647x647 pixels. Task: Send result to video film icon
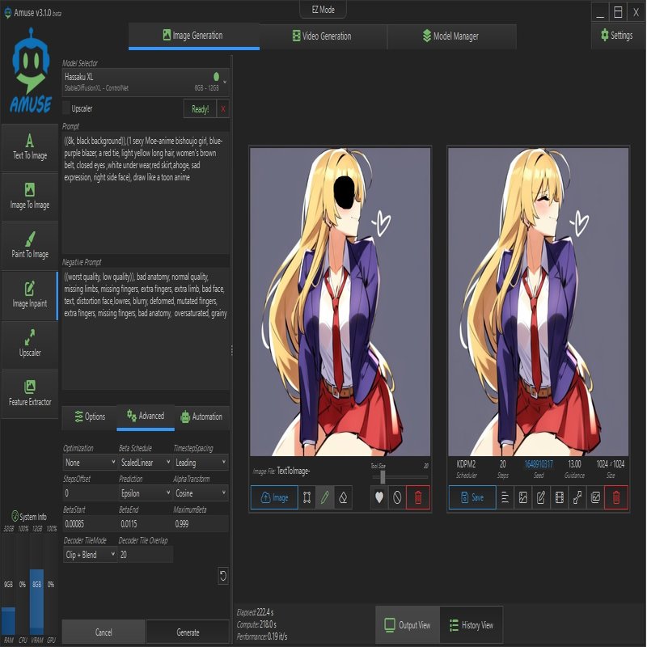point(559,497)
